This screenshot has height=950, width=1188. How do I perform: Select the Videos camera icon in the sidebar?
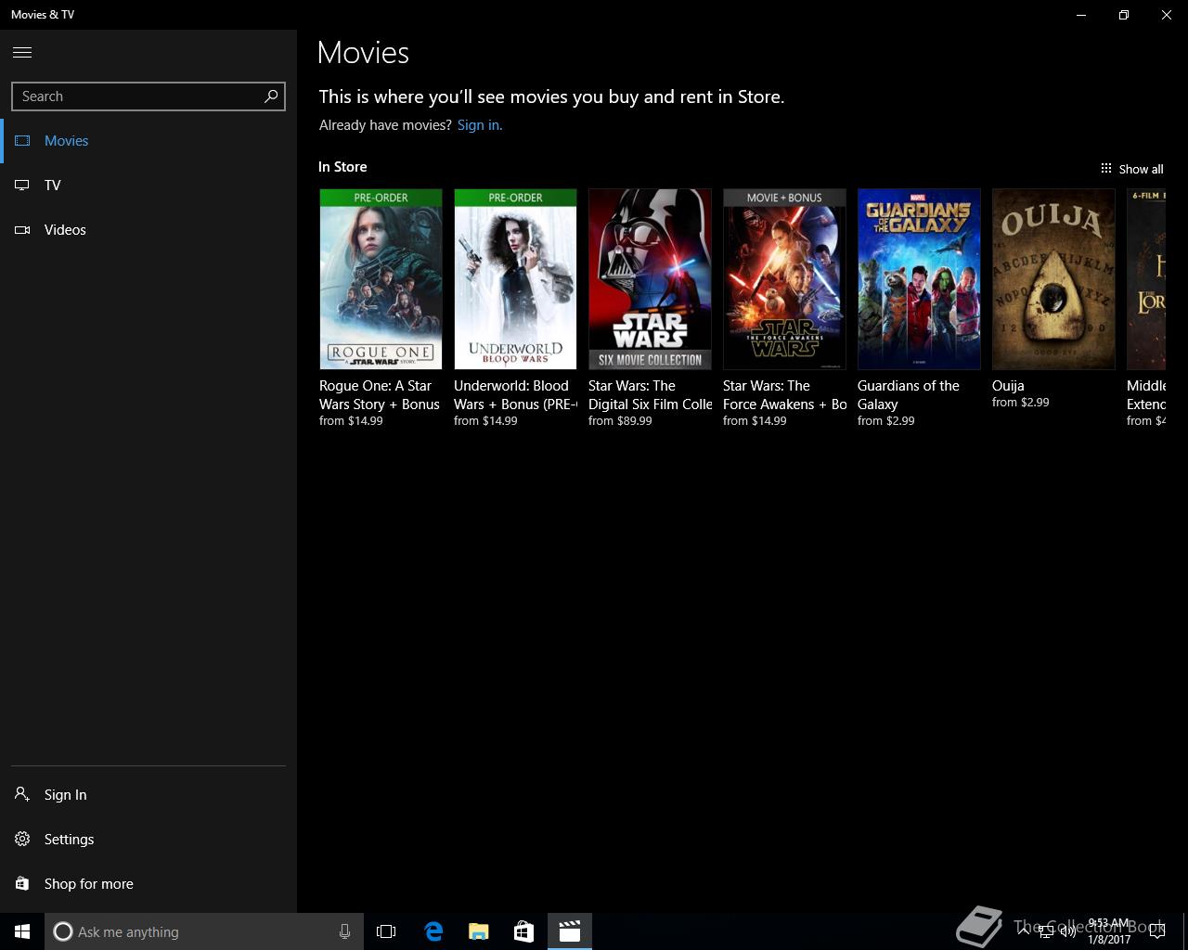(x=22, y=230)
